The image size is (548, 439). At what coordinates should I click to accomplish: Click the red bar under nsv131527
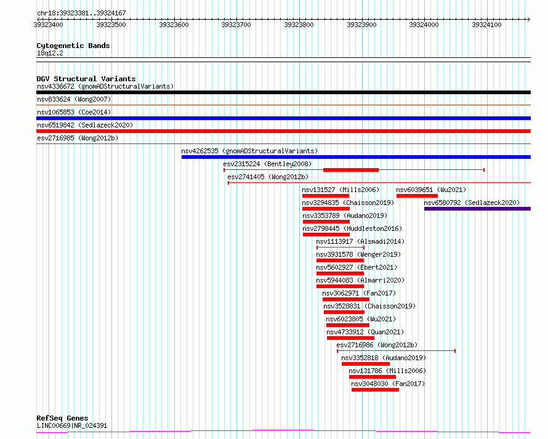pos(326,196)
